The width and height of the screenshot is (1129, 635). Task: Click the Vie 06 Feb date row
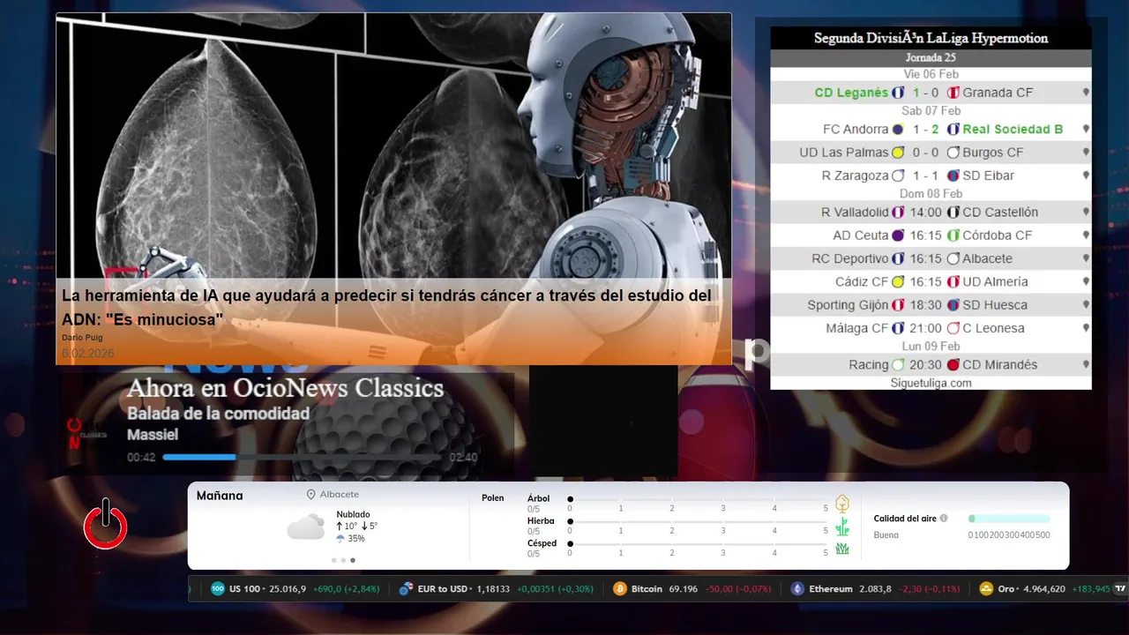(x=931, y=74)
